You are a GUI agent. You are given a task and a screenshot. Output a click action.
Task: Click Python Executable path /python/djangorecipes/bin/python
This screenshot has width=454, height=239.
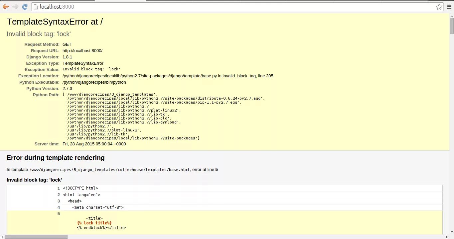click(94, 82)
